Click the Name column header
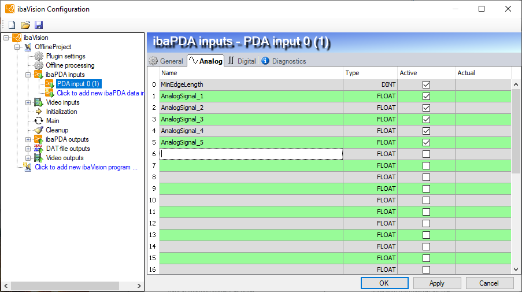 [x=251, y=73]
